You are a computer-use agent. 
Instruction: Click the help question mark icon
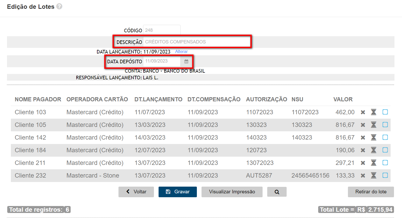point(59,6)
